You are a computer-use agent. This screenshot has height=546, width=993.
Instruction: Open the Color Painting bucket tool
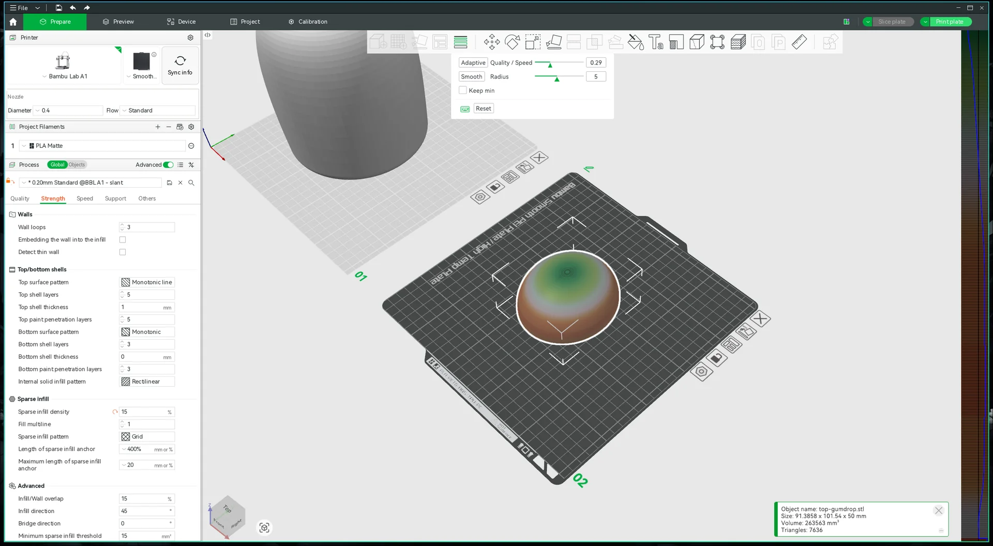[x=636, y=42]
